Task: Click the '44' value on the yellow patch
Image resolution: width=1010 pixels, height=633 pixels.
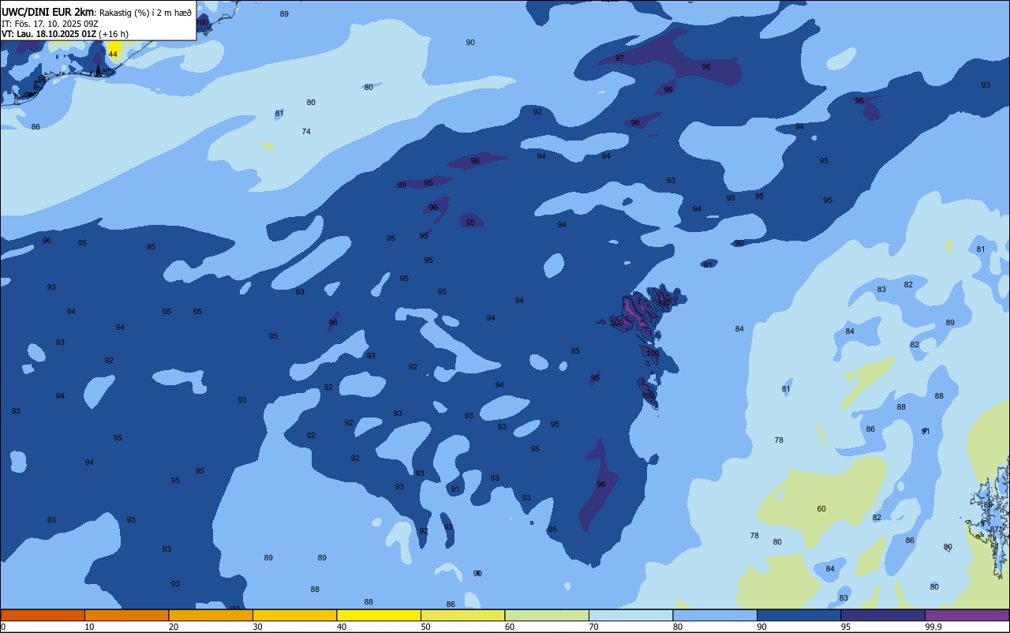Action: point(113,54)
